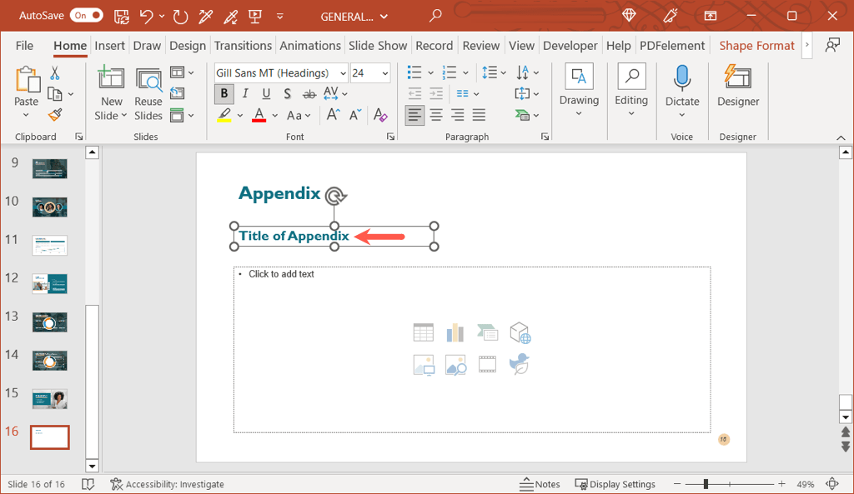Insert a table via the placeholder icon
This screenshot has height=494, width=854.
coord(423,333)
